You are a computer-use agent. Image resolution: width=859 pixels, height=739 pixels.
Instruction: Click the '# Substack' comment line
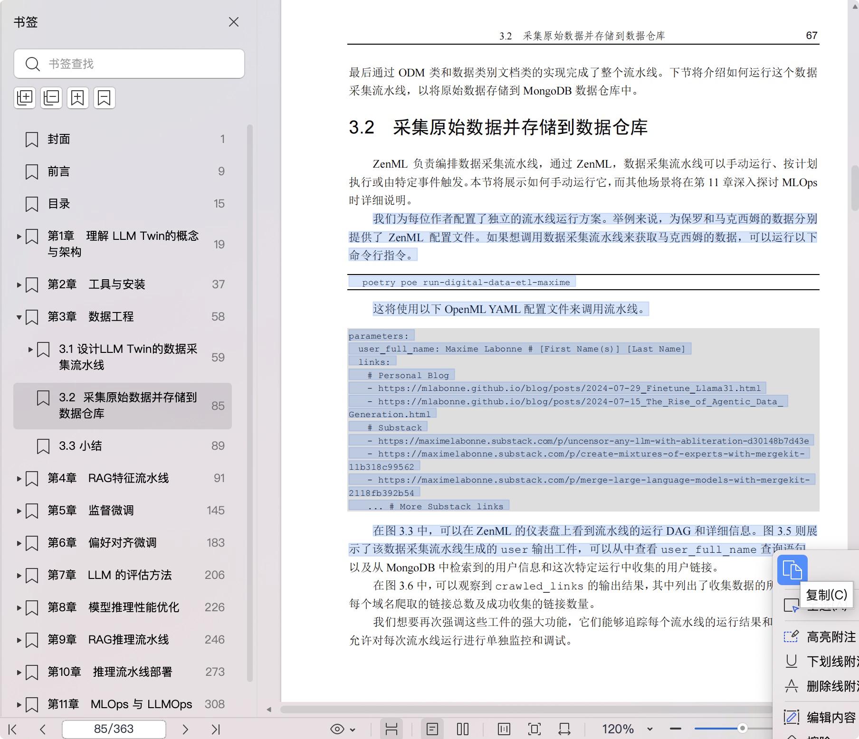(x=395, y=428)
